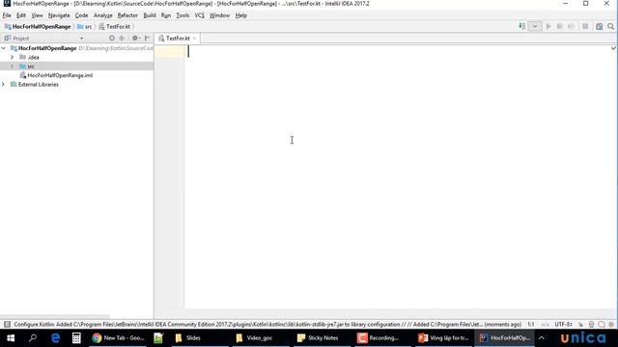Open the Window menu
This screenshot has width=618, height=347.
[x=219, y=15]
